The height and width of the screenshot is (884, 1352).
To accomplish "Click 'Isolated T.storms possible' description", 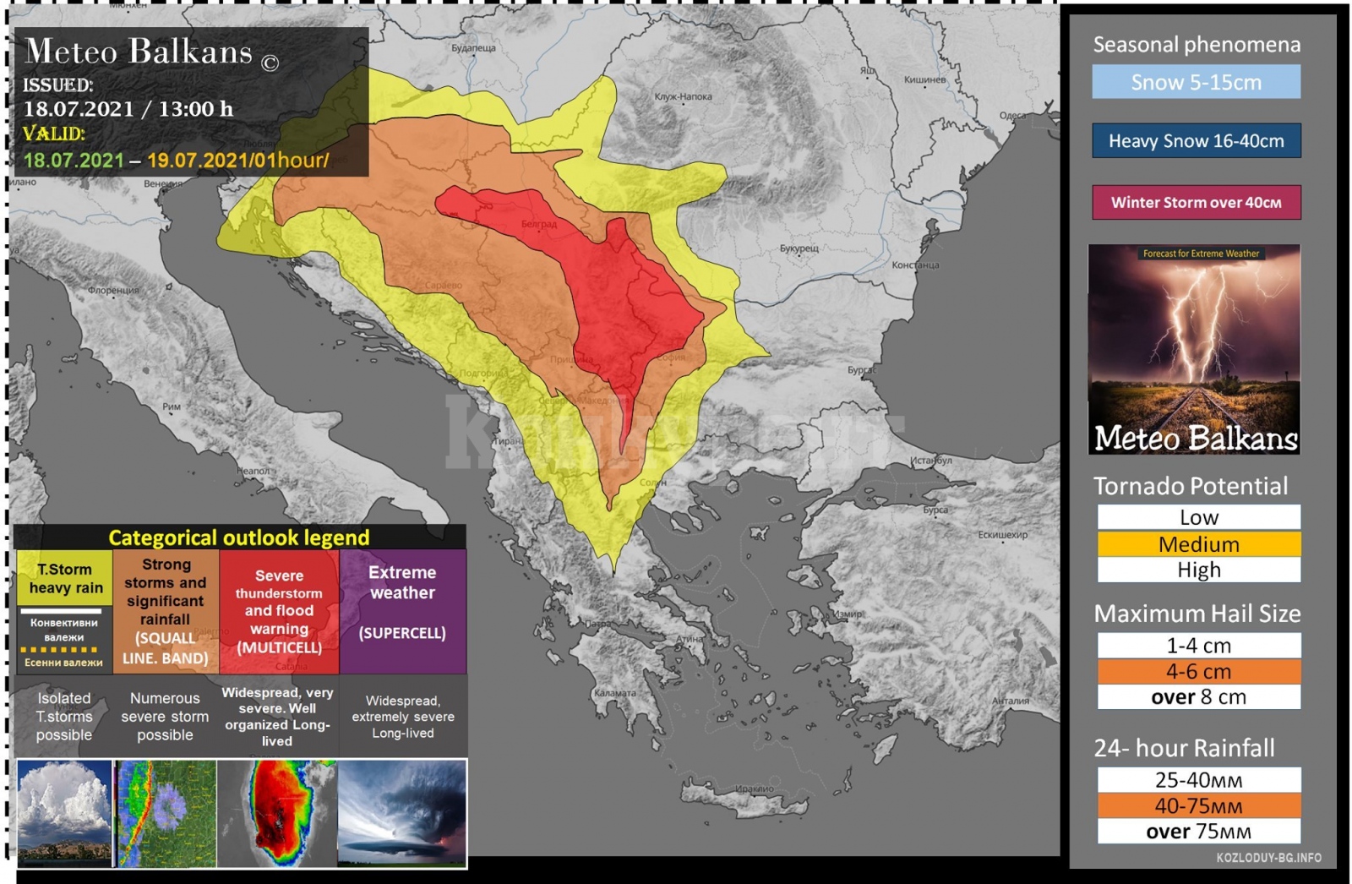I will pos(64,717).
